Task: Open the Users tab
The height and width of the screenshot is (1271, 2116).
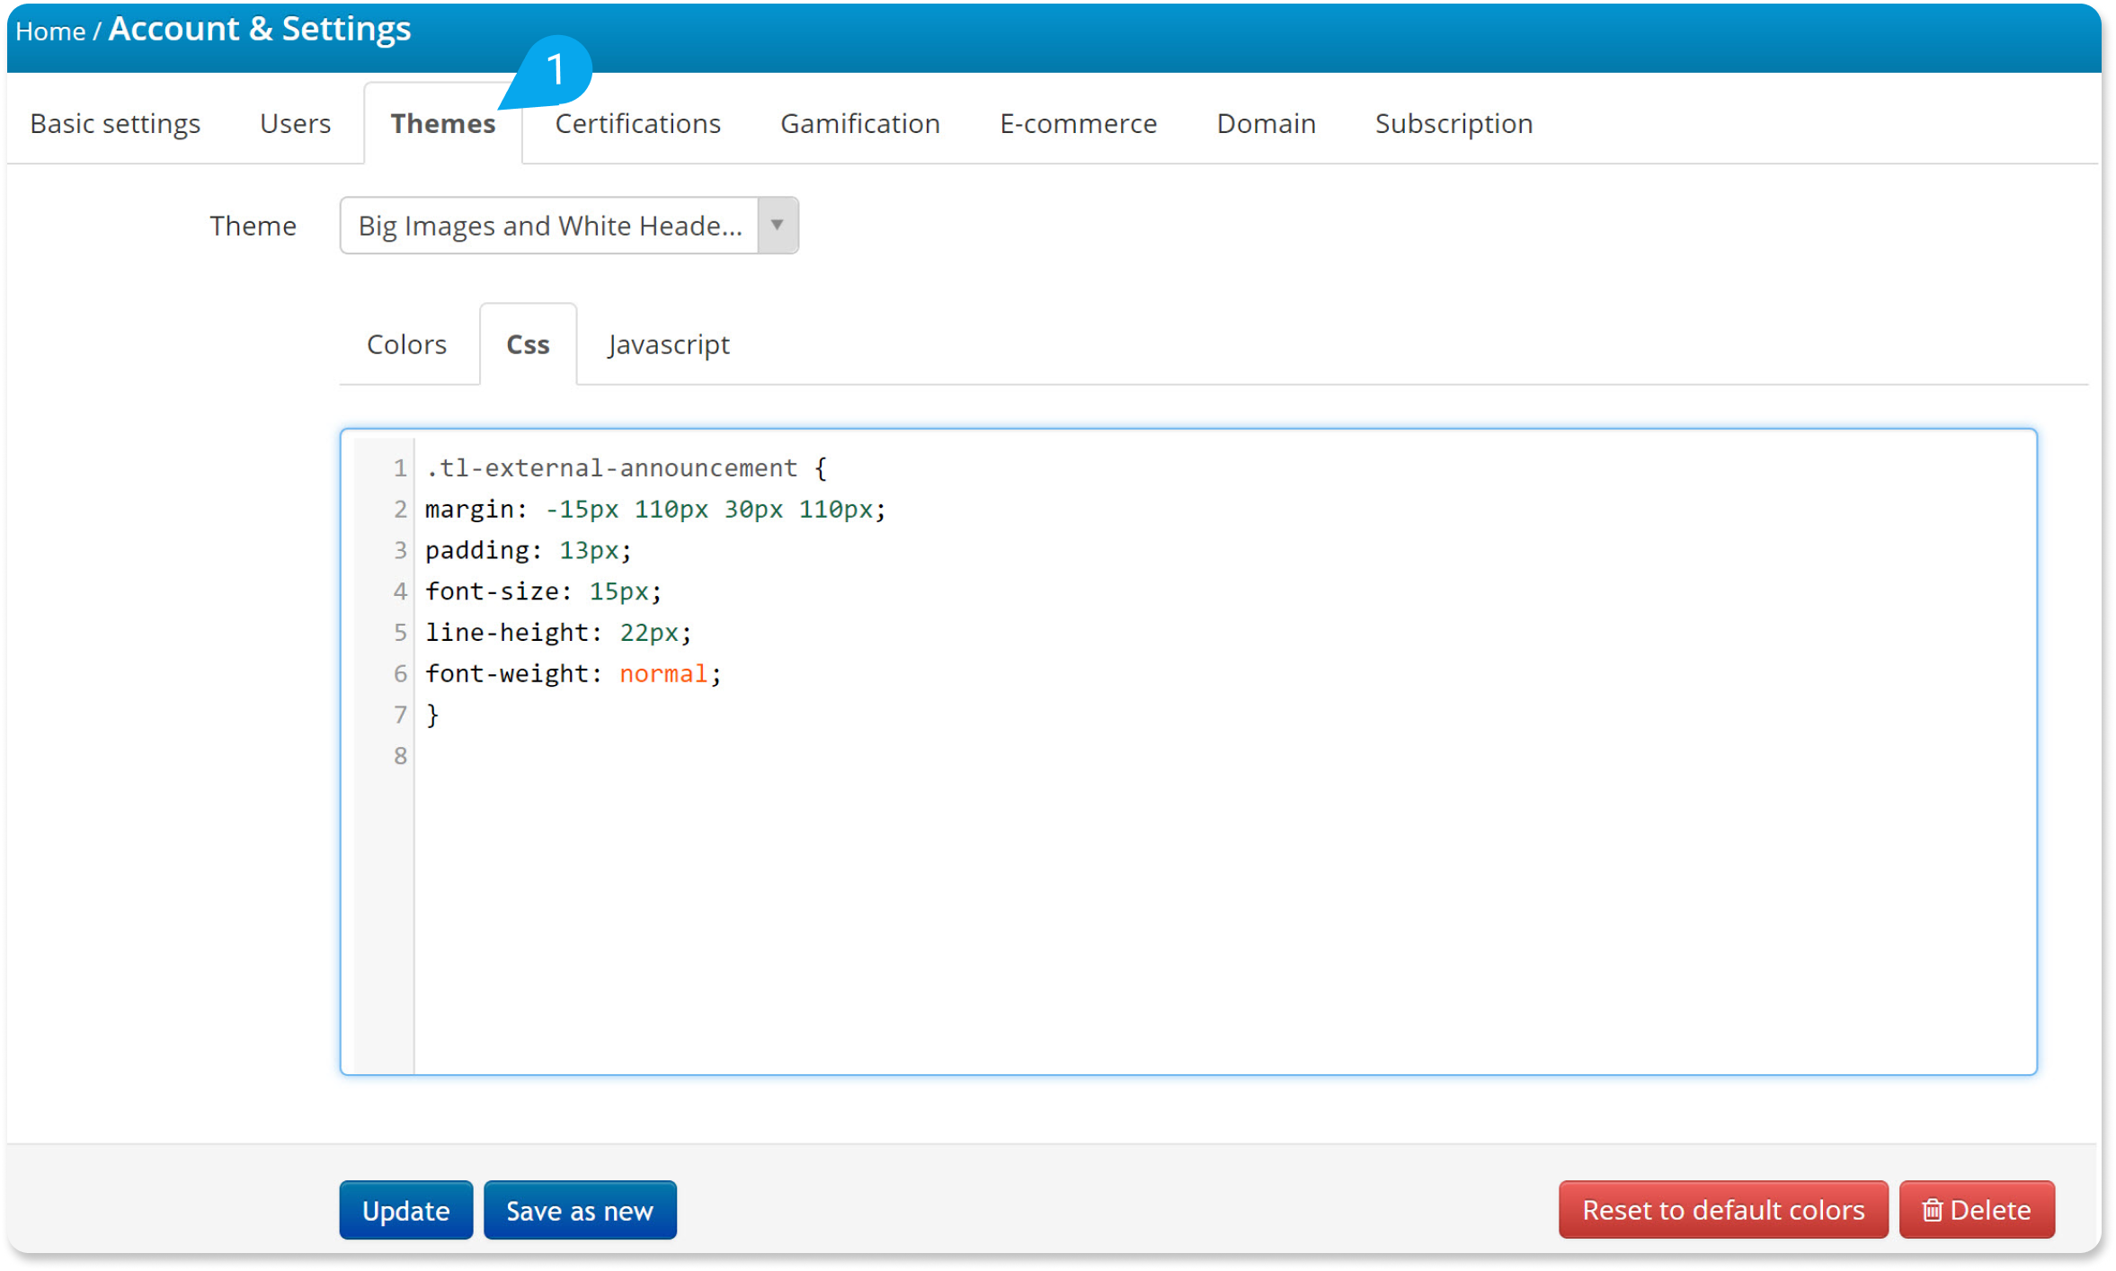Action: (294, 123)
